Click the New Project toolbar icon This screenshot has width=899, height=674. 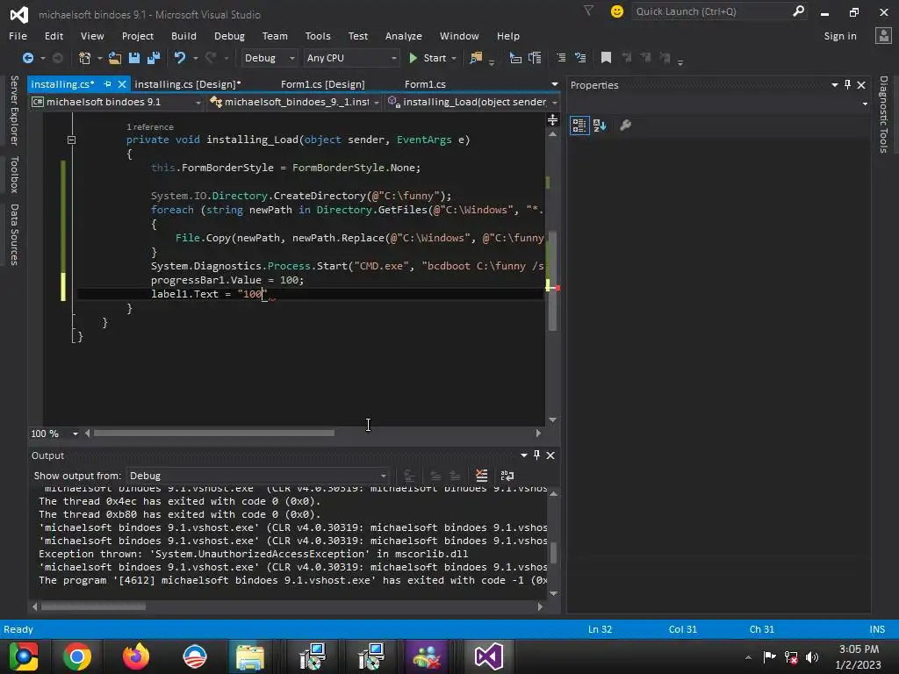click(x=85, y=58)
